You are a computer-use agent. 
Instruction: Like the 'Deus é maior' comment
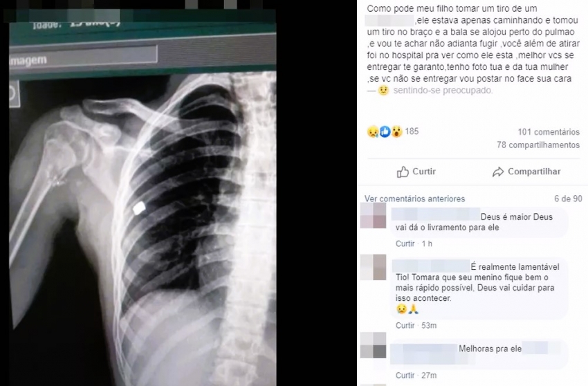405,243
